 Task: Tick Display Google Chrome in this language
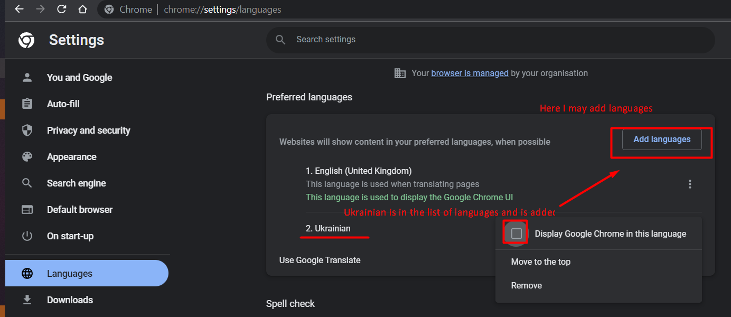tap(517, 234)
